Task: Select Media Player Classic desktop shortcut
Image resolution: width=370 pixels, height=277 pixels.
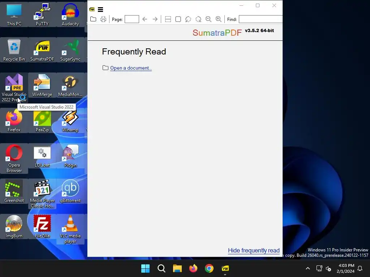Action: [42, 194]
